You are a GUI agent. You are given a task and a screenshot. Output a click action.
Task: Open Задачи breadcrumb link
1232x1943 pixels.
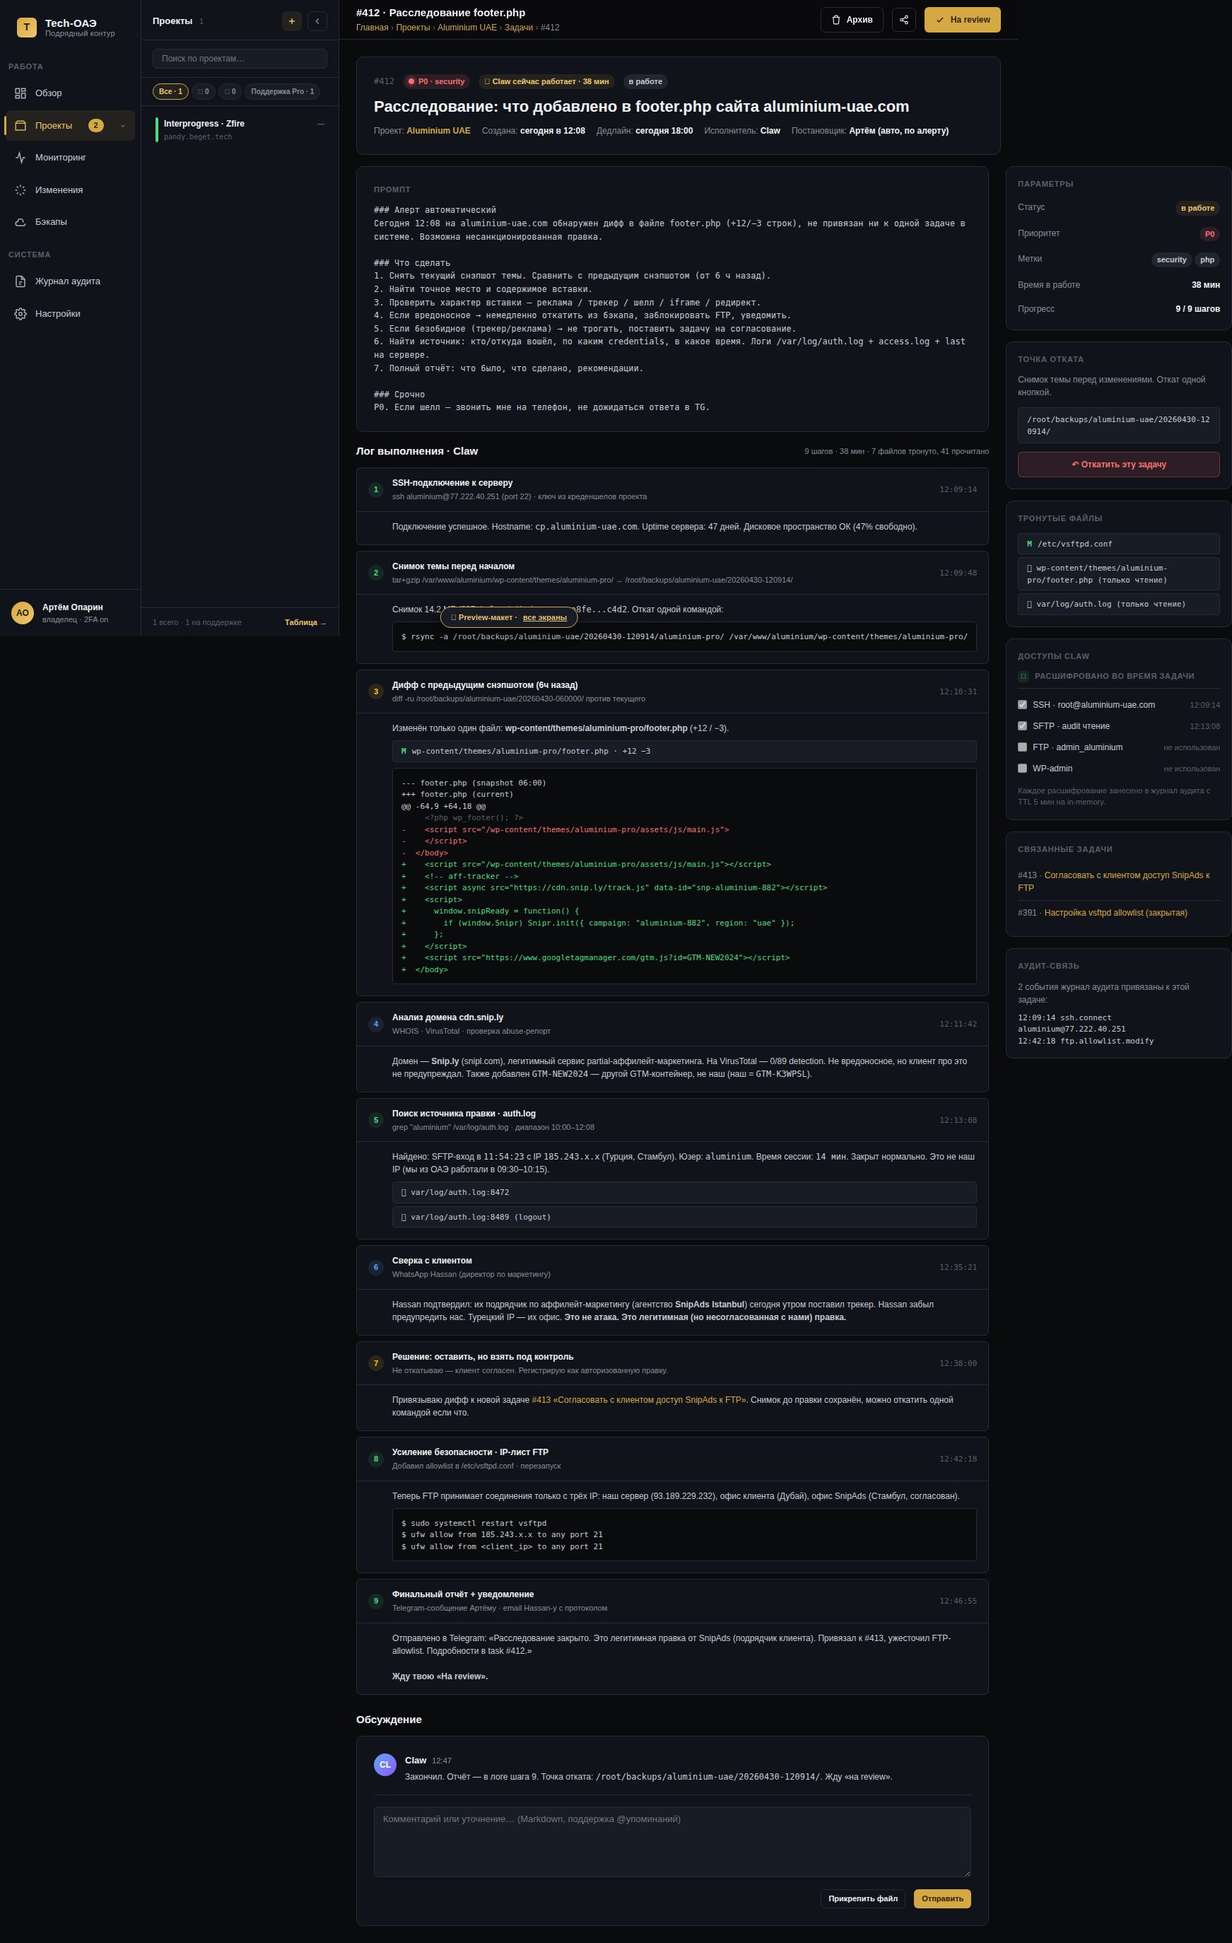519,28
